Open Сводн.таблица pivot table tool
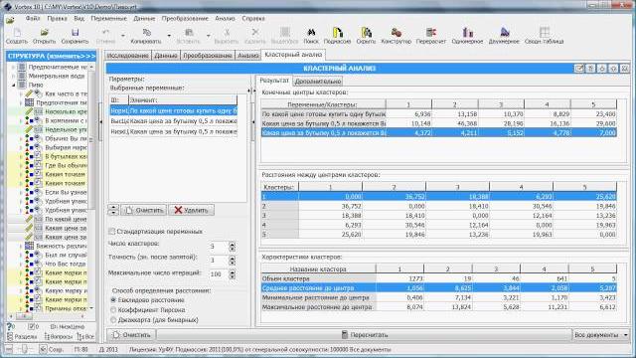Image resolution: width=636 pixels, height=358 pixels. 545,33
